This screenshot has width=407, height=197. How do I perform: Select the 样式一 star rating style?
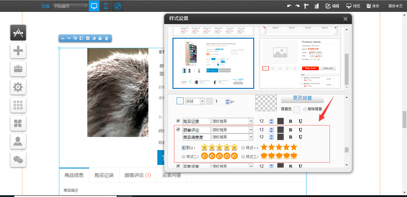point(243,148)
